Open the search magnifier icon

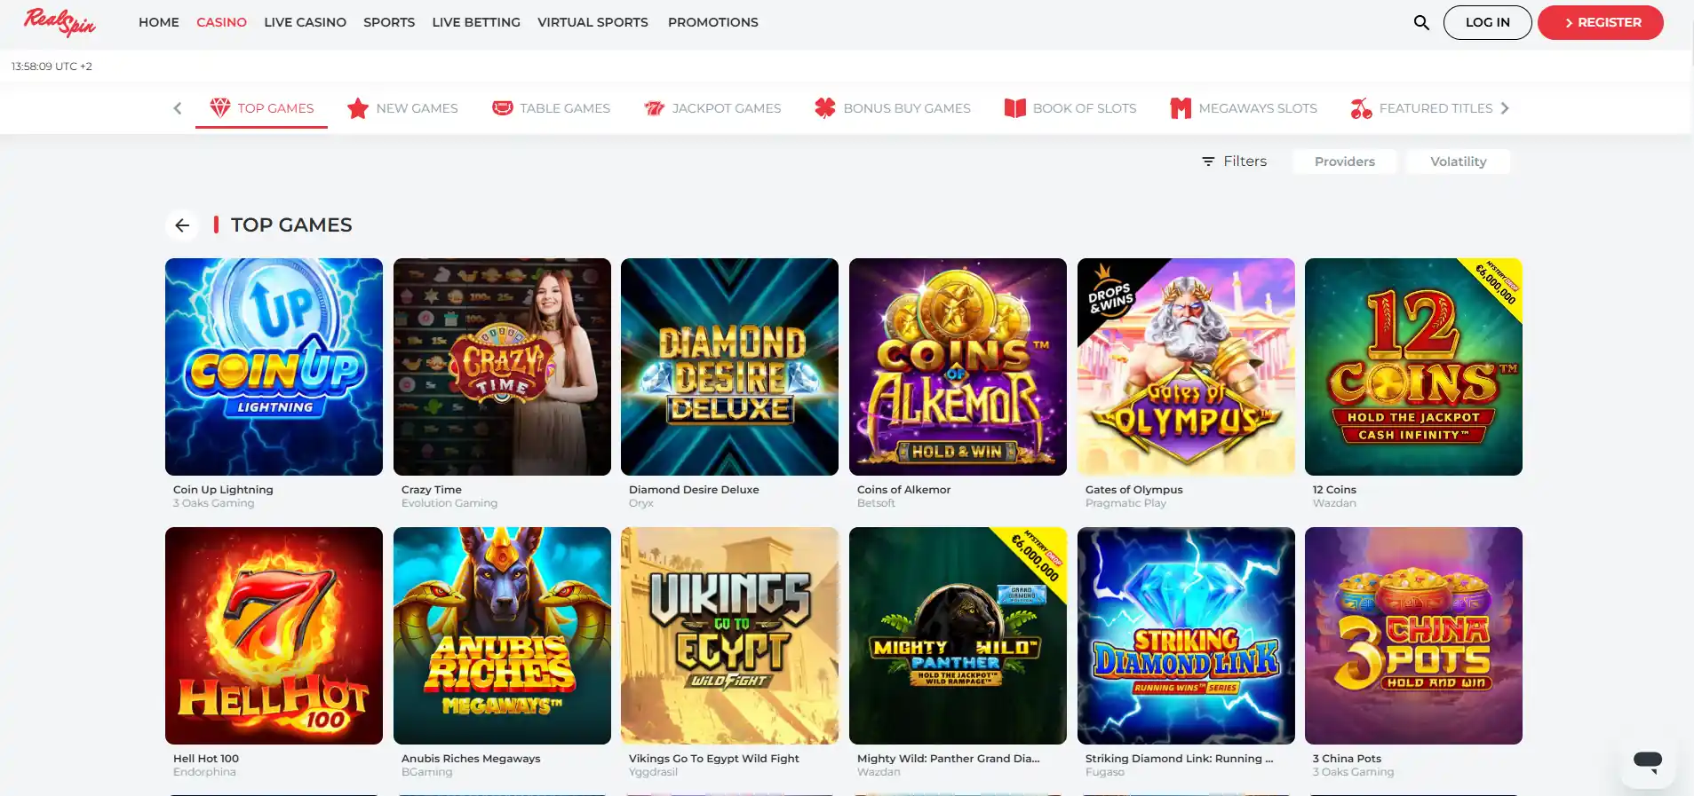(1421, 22)
